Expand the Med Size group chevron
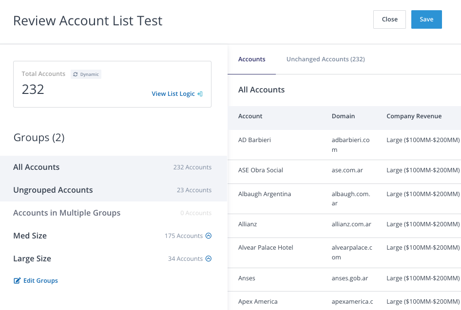Screen dimensions: 461x310 (x=209, y=236)
